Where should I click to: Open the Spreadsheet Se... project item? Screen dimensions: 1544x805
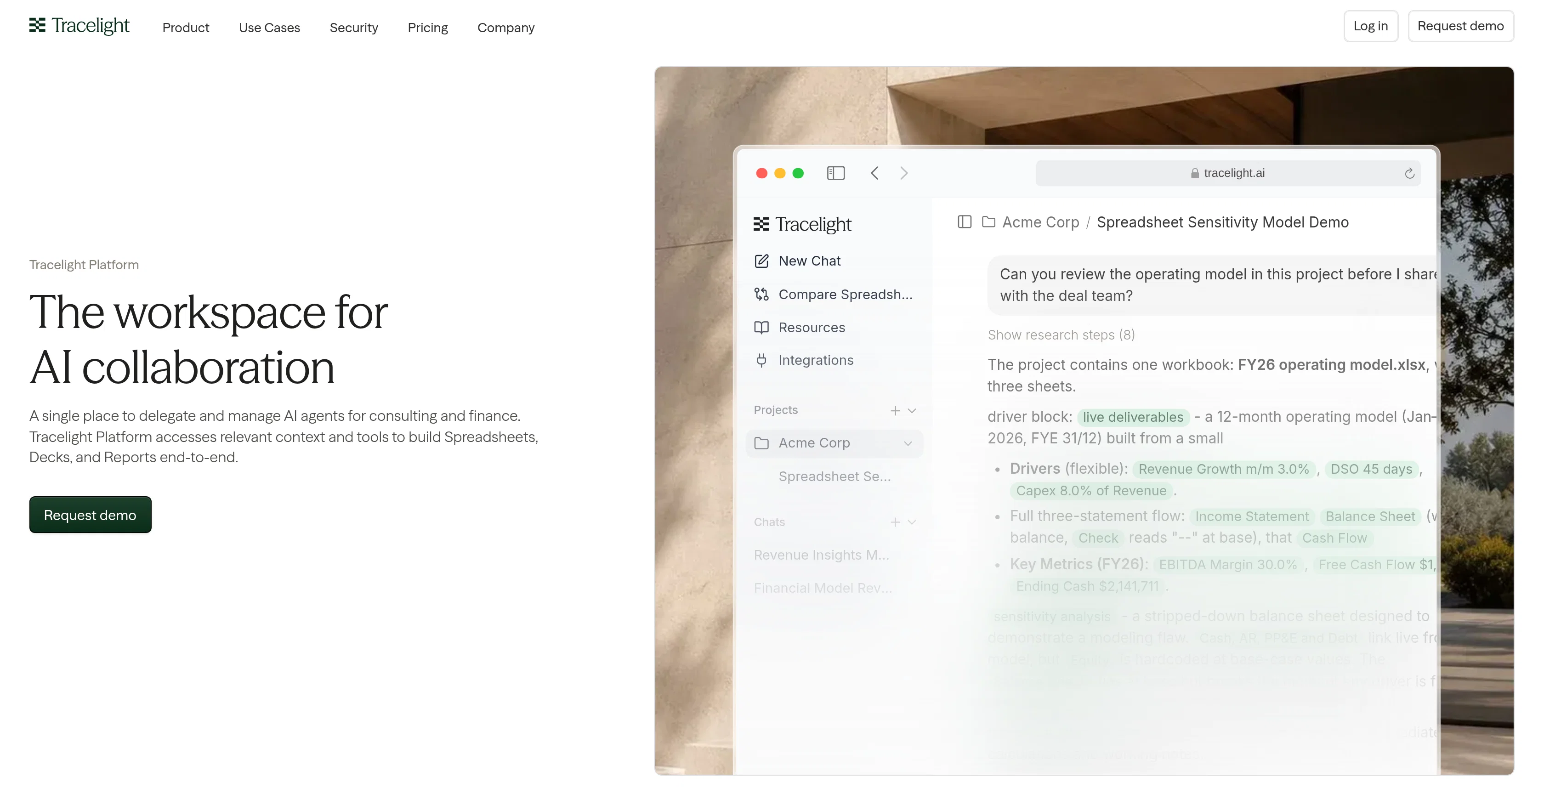(834, 476)
